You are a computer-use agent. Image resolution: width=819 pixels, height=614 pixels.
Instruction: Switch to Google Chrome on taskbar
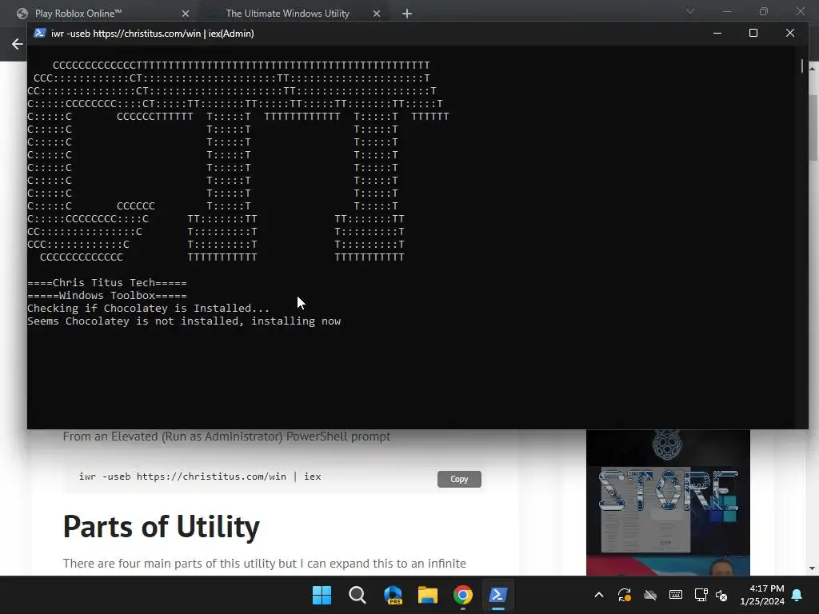point(463,595)
